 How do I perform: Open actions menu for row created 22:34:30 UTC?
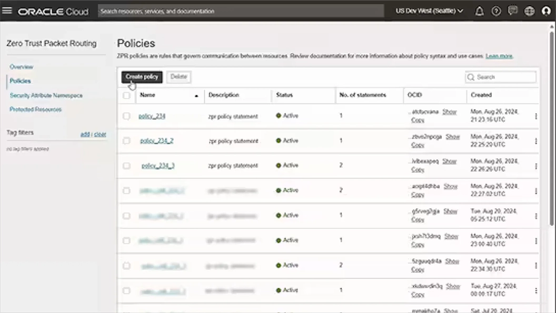tap(536, 266)
